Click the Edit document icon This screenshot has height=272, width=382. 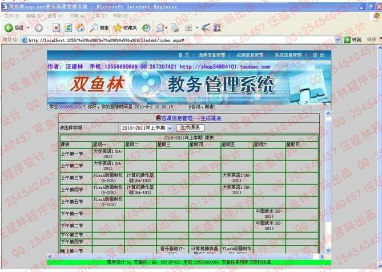click(188, 28)
